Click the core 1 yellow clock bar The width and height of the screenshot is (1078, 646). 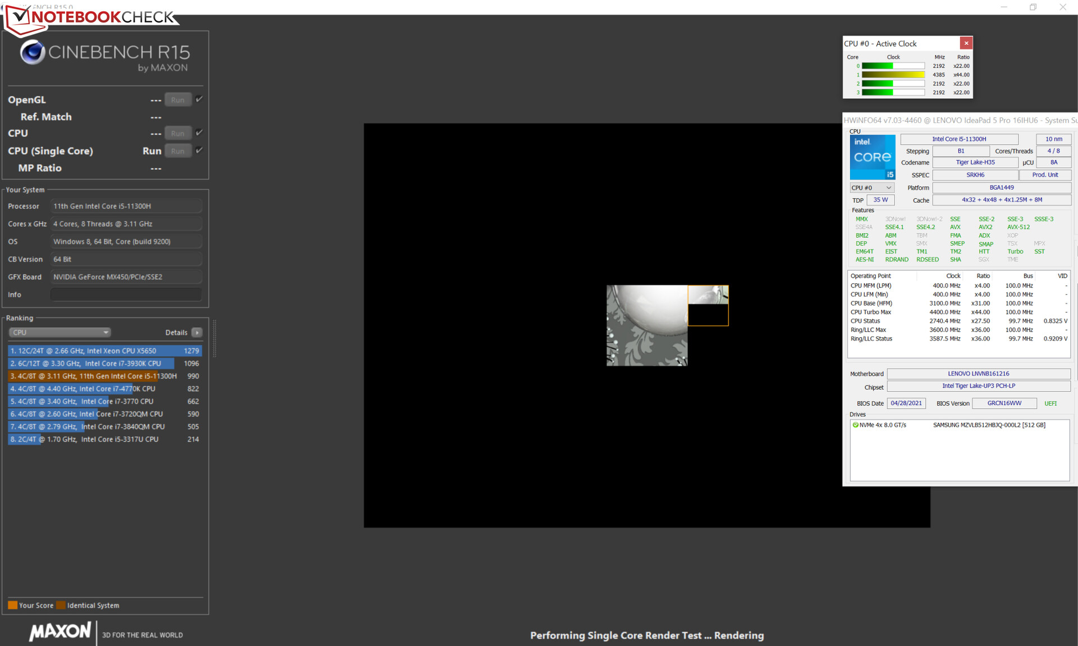point(893,75)
